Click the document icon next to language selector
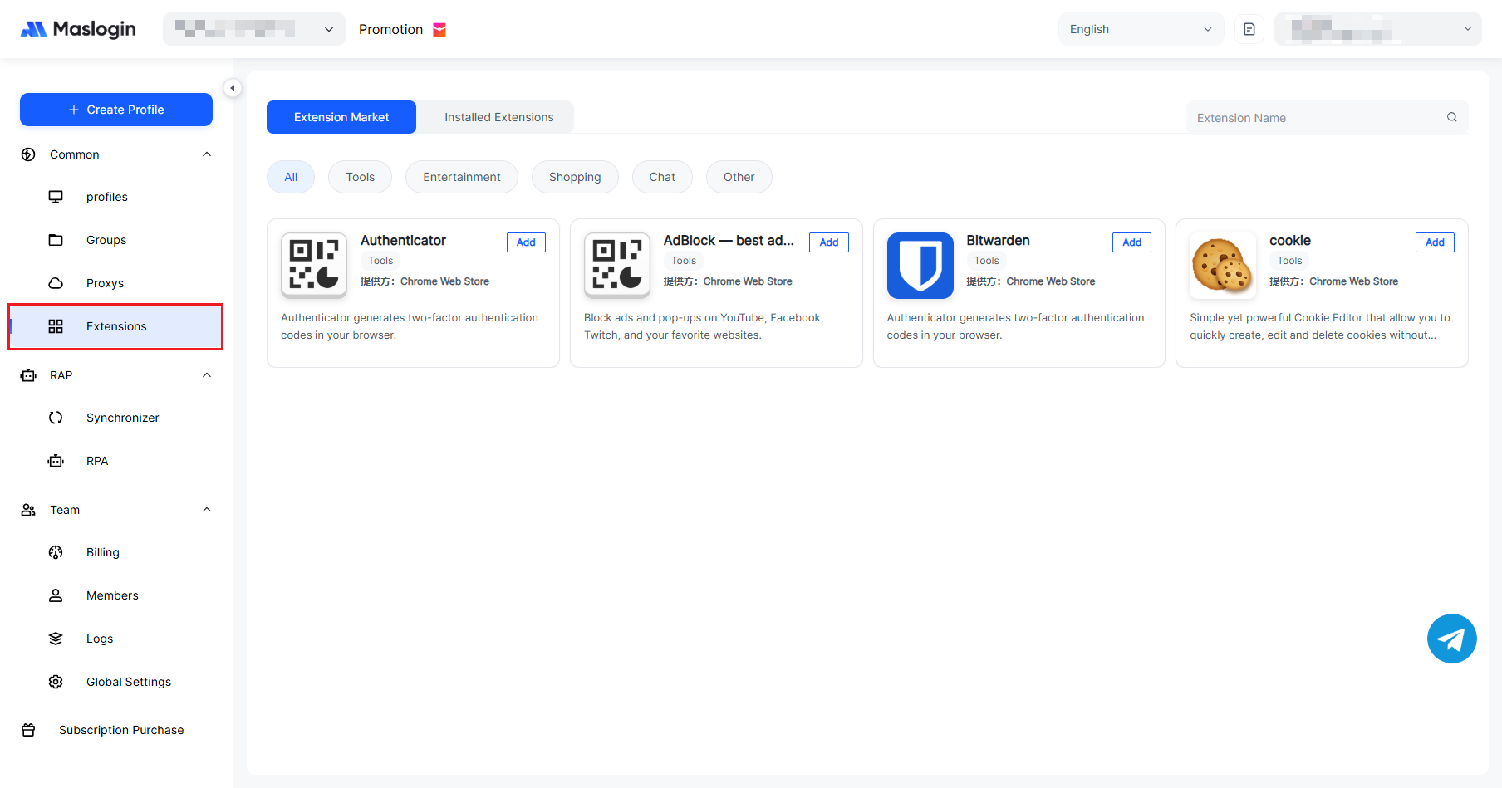Viewport: 1502px width, 788px height. 1249,29
